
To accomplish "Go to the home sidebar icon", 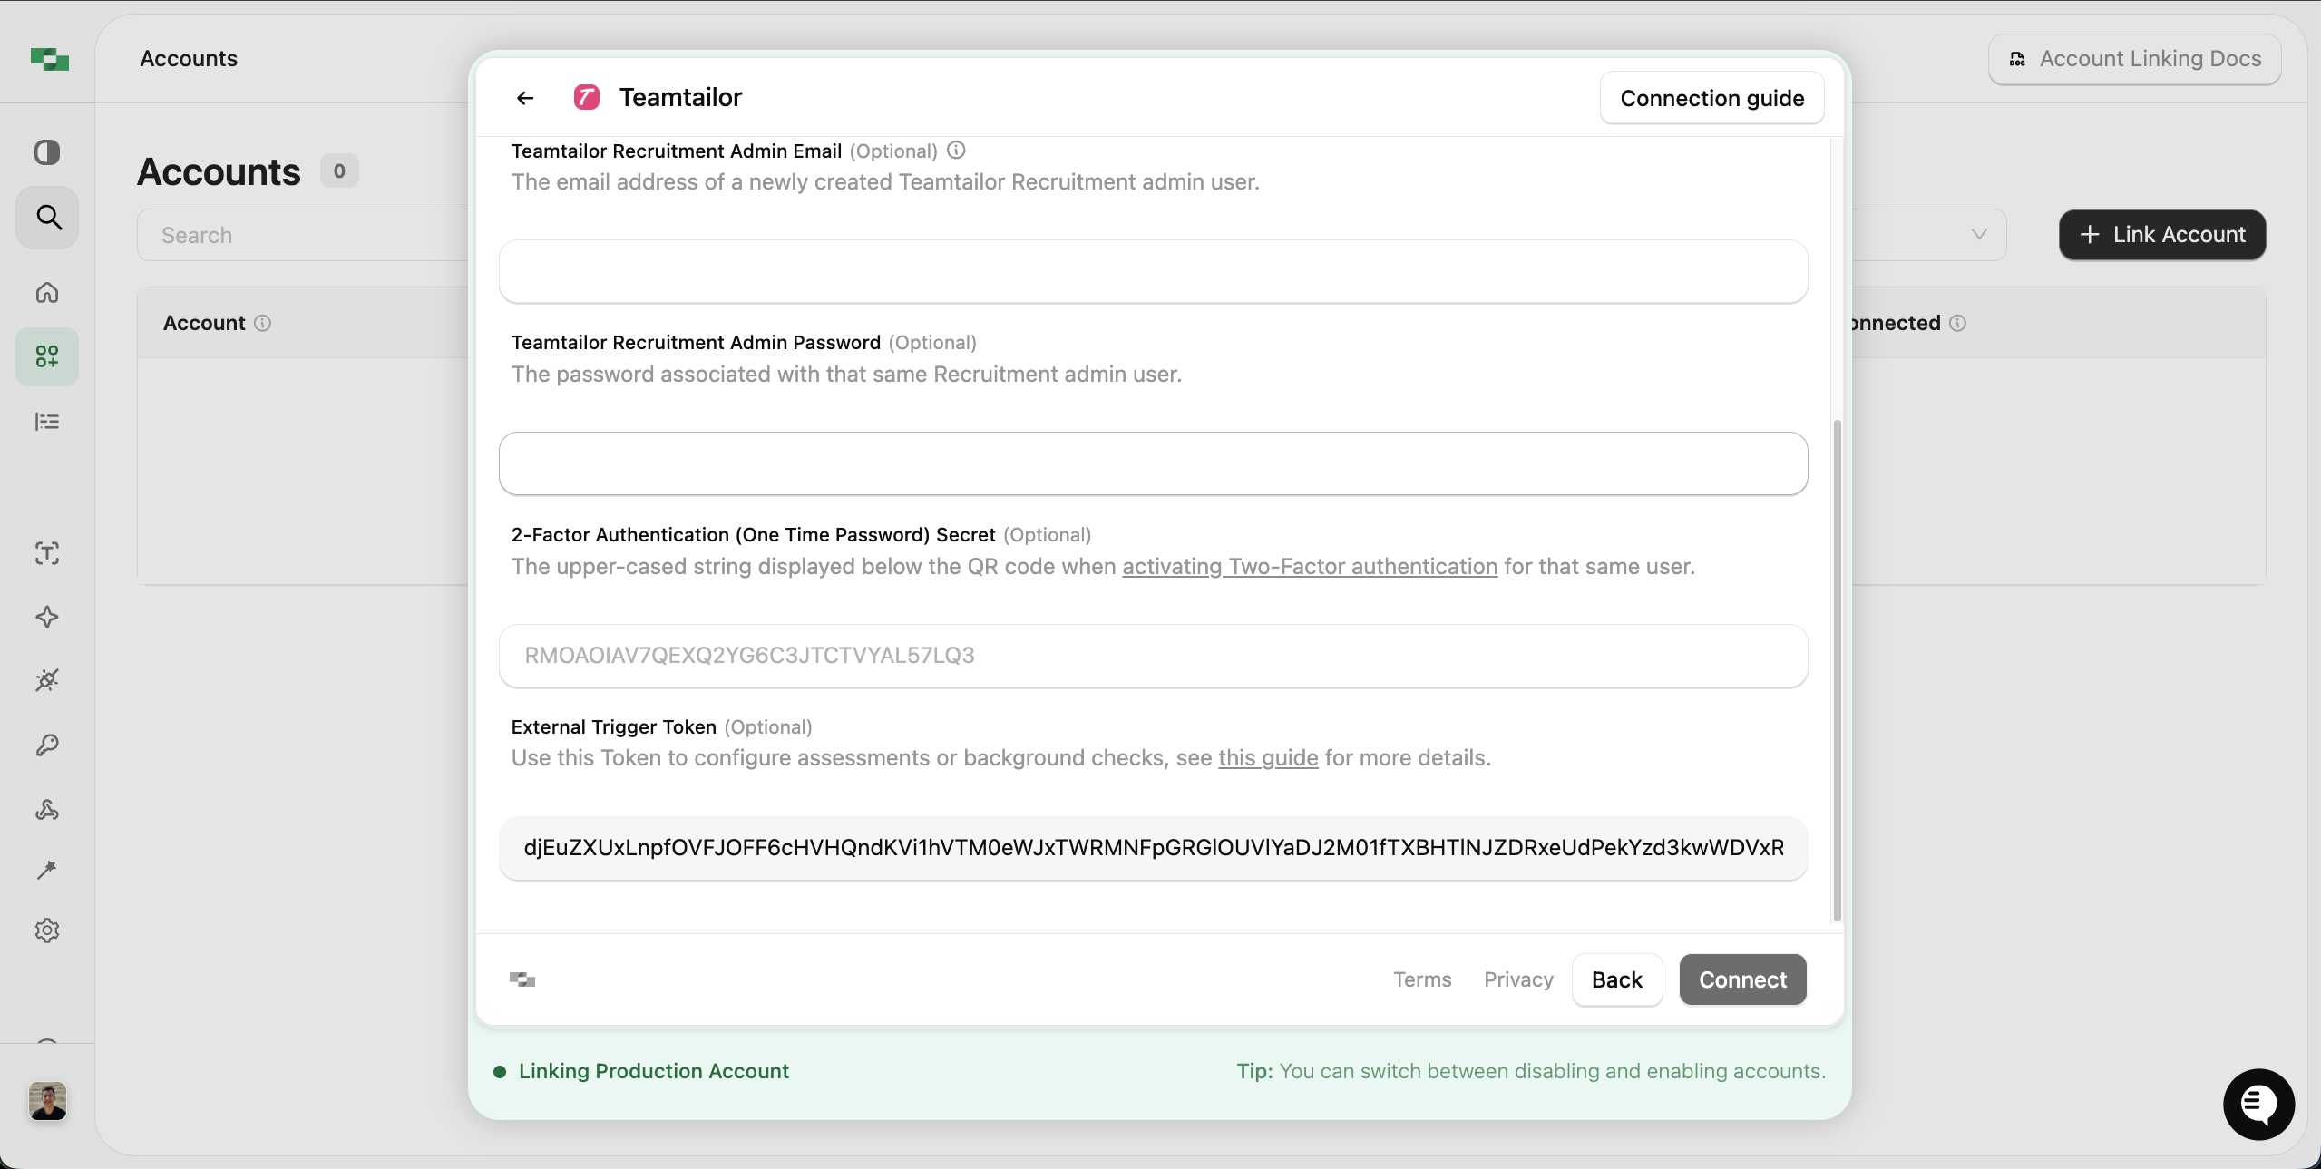I will (47, 292).
